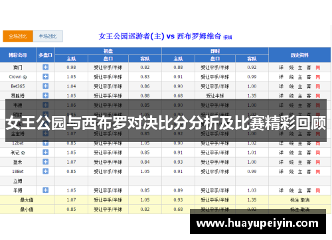Viewport: 332px width, 240px height.
Task: Select the 18Bet company name
Action: 18,172
